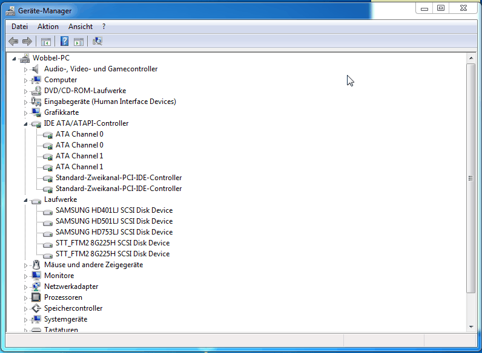Image resolution: width=482 pixels, height=353 pixels.
Task: Click the Wobbel-PC computer icon
Action: tap(25, 58)
